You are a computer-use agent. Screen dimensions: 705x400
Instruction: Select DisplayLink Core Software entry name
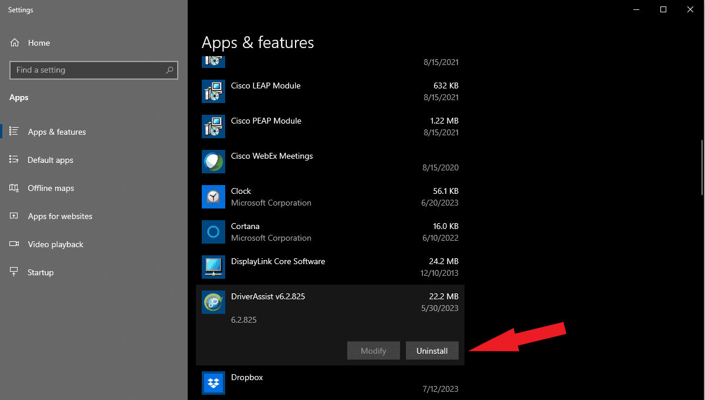coord(278,261)
